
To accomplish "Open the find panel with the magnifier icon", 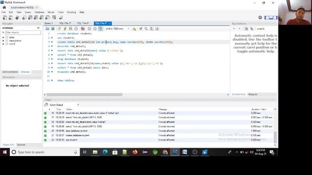I will 146,29.
